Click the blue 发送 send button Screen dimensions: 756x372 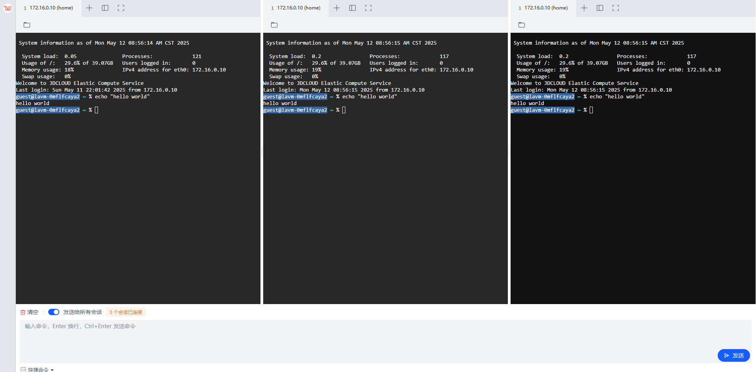click(x=733, y=355)
